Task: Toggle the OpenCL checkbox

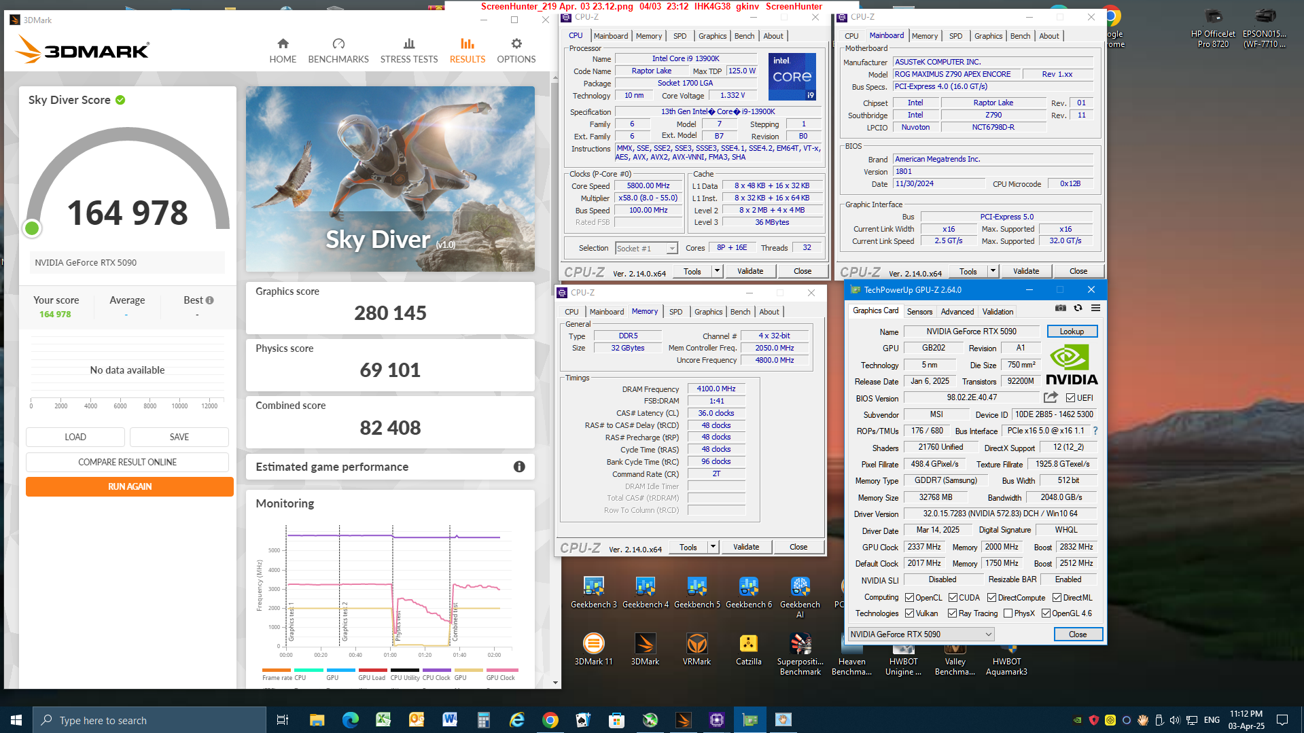Action: (909, 598)
